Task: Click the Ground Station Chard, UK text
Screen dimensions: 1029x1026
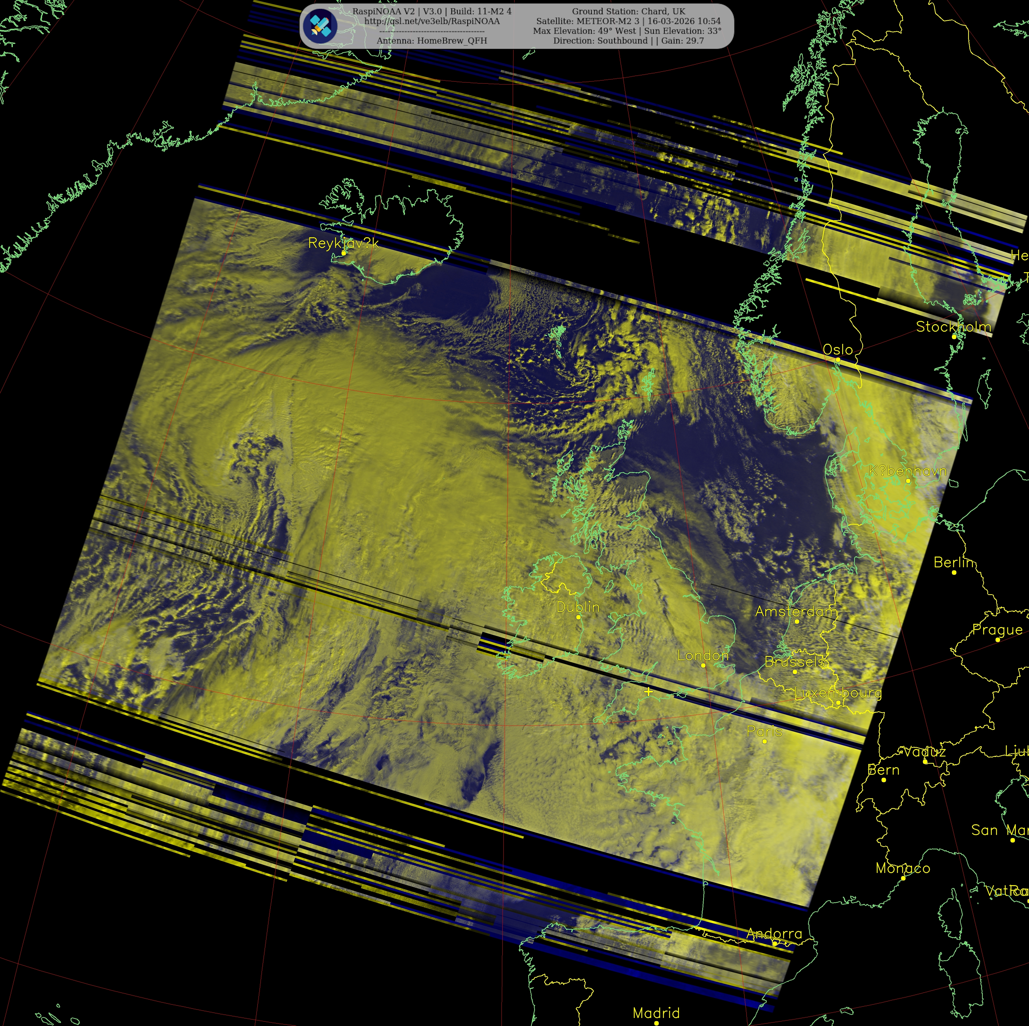Action: coord(628,11)
